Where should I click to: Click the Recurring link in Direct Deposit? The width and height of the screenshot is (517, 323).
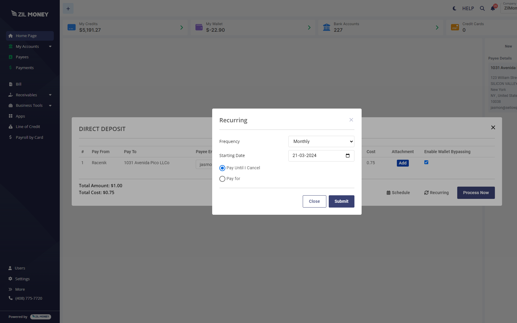[x=436, y=193]
